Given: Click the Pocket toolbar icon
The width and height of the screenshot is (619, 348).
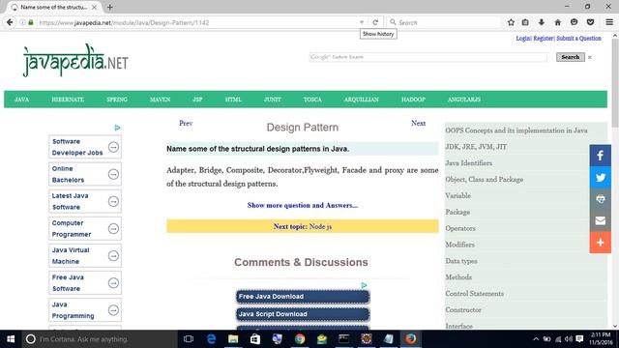Looking at the screenshot, I should pyautogui.click(x=591, y=22).
